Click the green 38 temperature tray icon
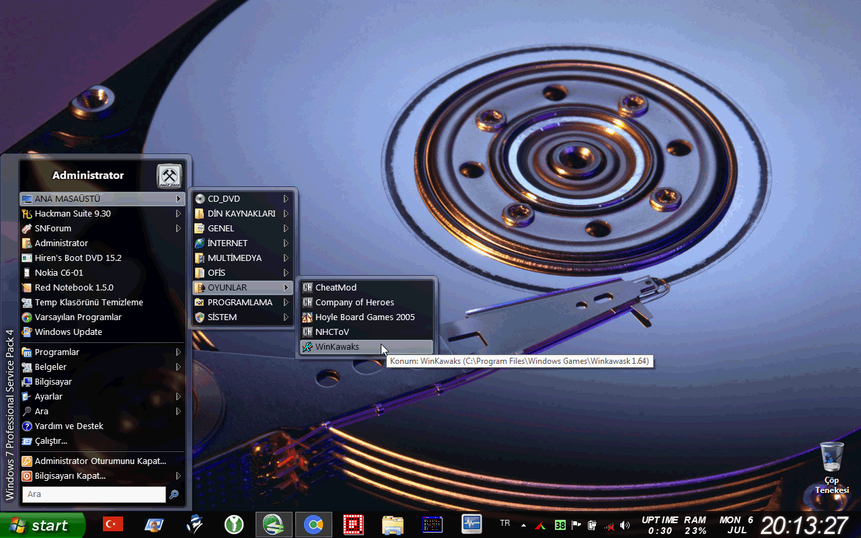Screen dimensions: 861x538 (x=560, y=525)
